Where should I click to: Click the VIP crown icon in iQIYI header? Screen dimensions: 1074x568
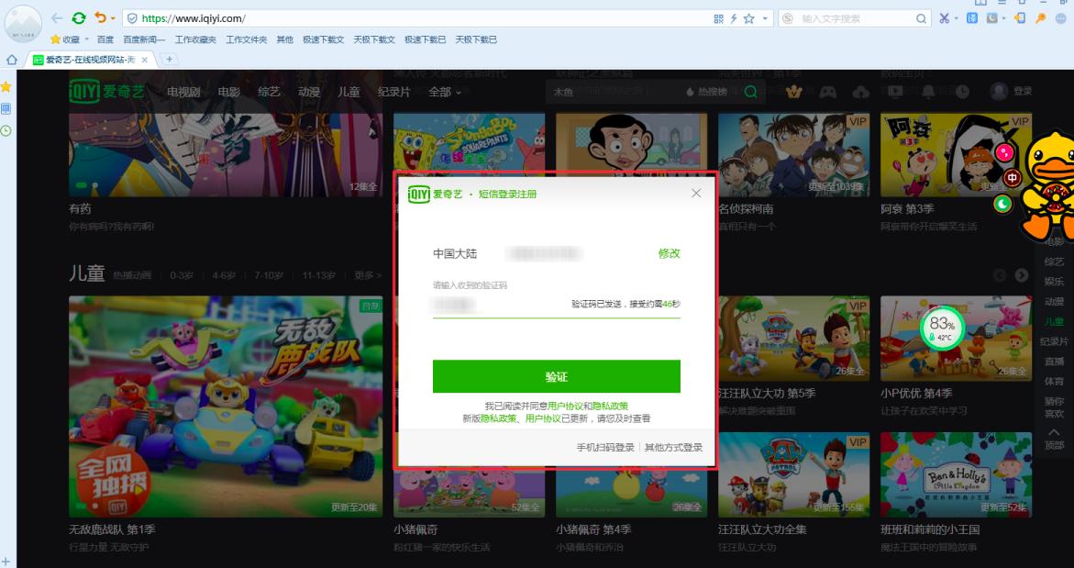pyautogui.click(x=794, y=92)
